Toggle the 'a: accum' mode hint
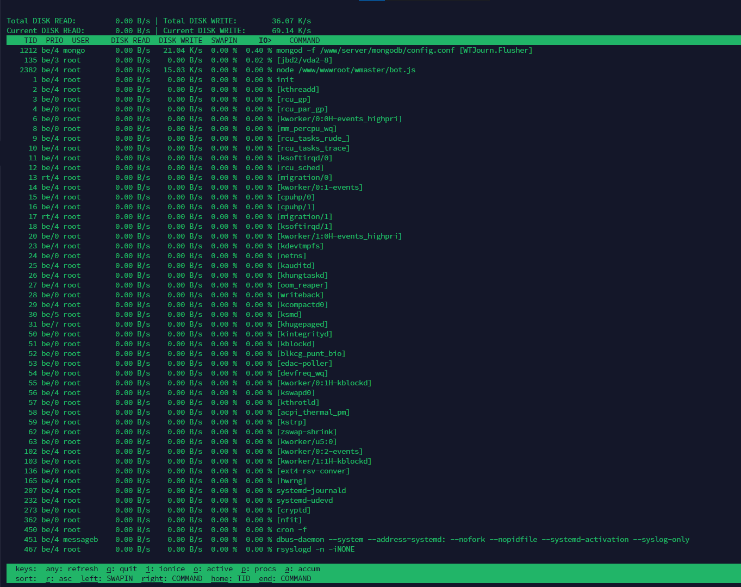741x587 pixels. pyautogui.click(x=302, y=569)
